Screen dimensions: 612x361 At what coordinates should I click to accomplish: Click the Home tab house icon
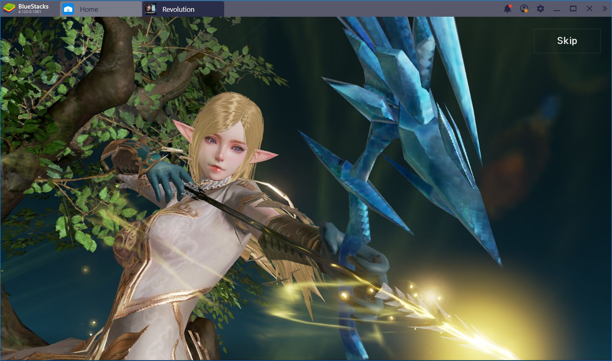coord(68,9)
